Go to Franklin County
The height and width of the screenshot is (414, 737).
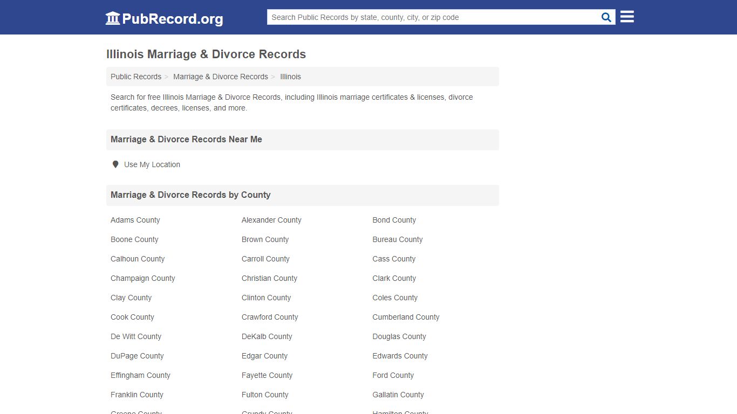pos(137,395)
